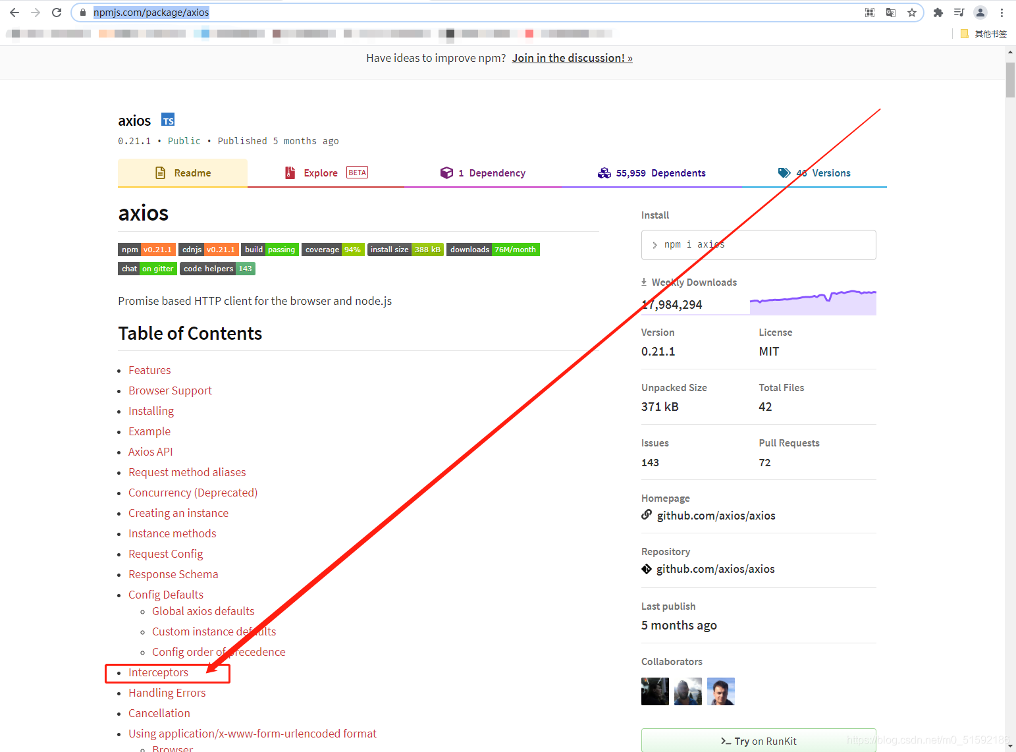Open the Example contents link
The image size is (1016, 752).
149,431
